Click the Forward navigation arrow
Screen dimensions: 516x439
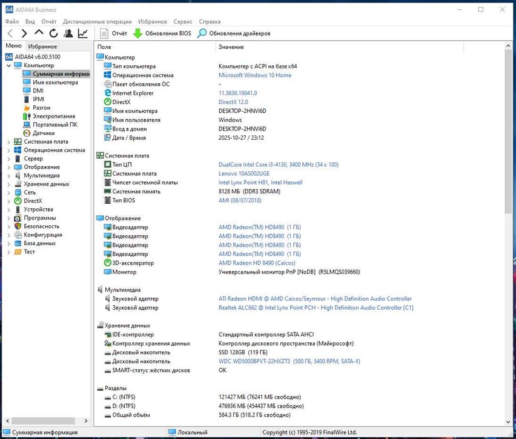(x=24, y=33)
